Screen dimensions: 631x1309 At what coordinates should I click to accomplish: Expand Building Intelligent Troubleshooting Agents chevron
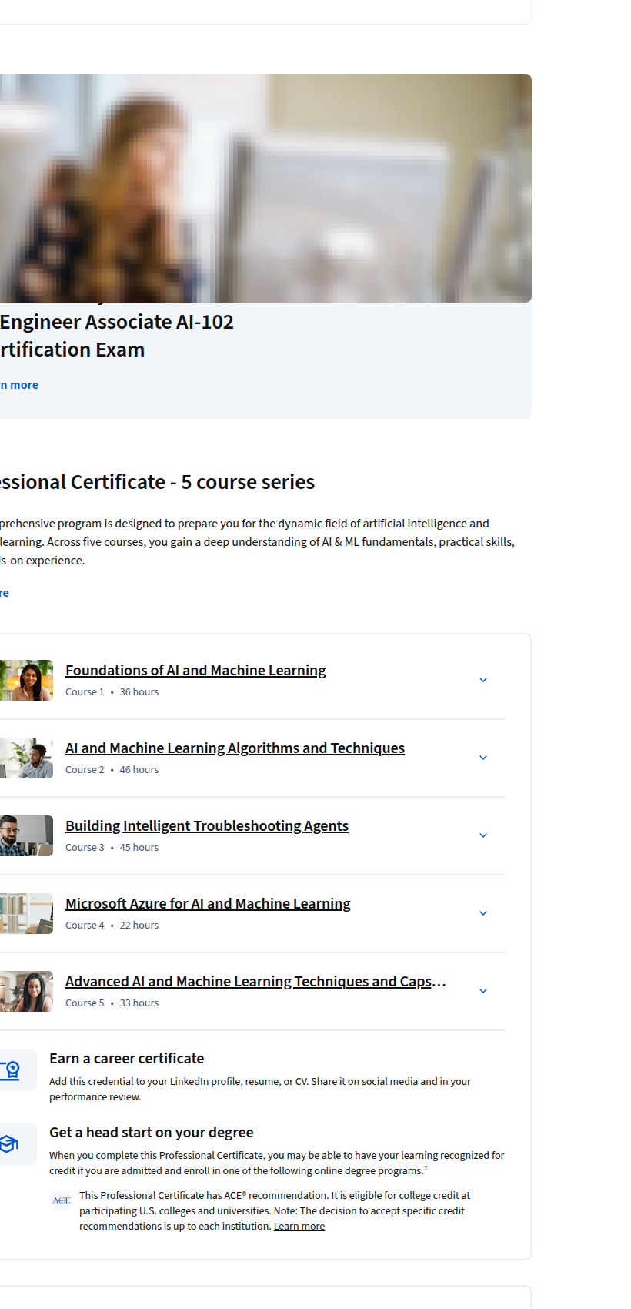[x=483, y=835]
